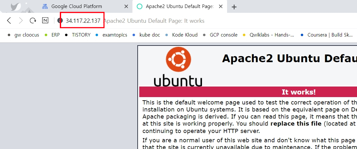This screenshot has width=357, height=149.
Task: Open the Qwiklabs bookmark
Action: point(269,35)
